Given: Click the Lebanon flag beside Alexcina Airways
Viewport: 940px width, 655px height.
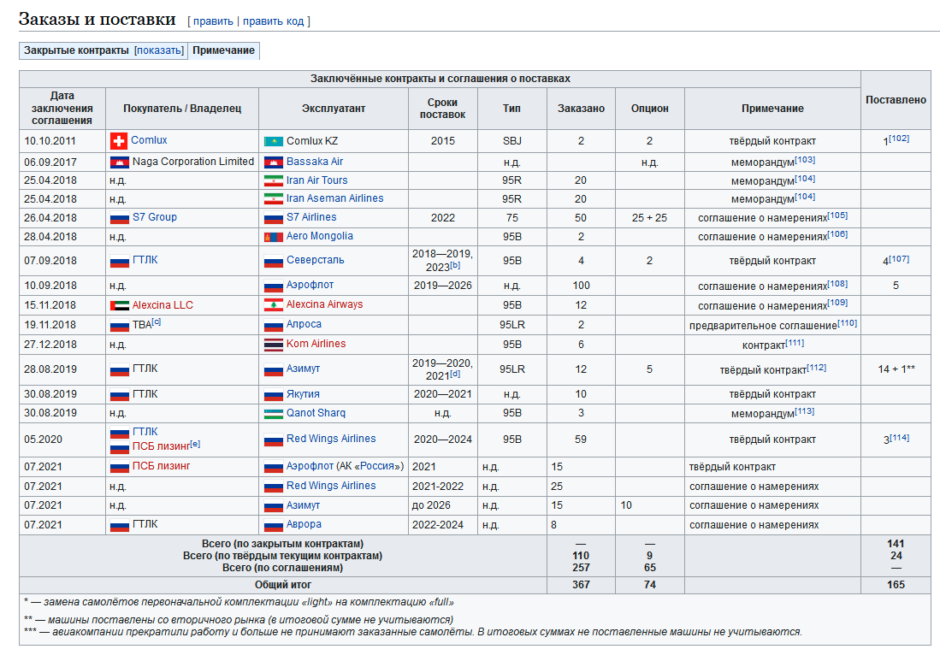Looking at the screenshot, I should tap(274, 305).
